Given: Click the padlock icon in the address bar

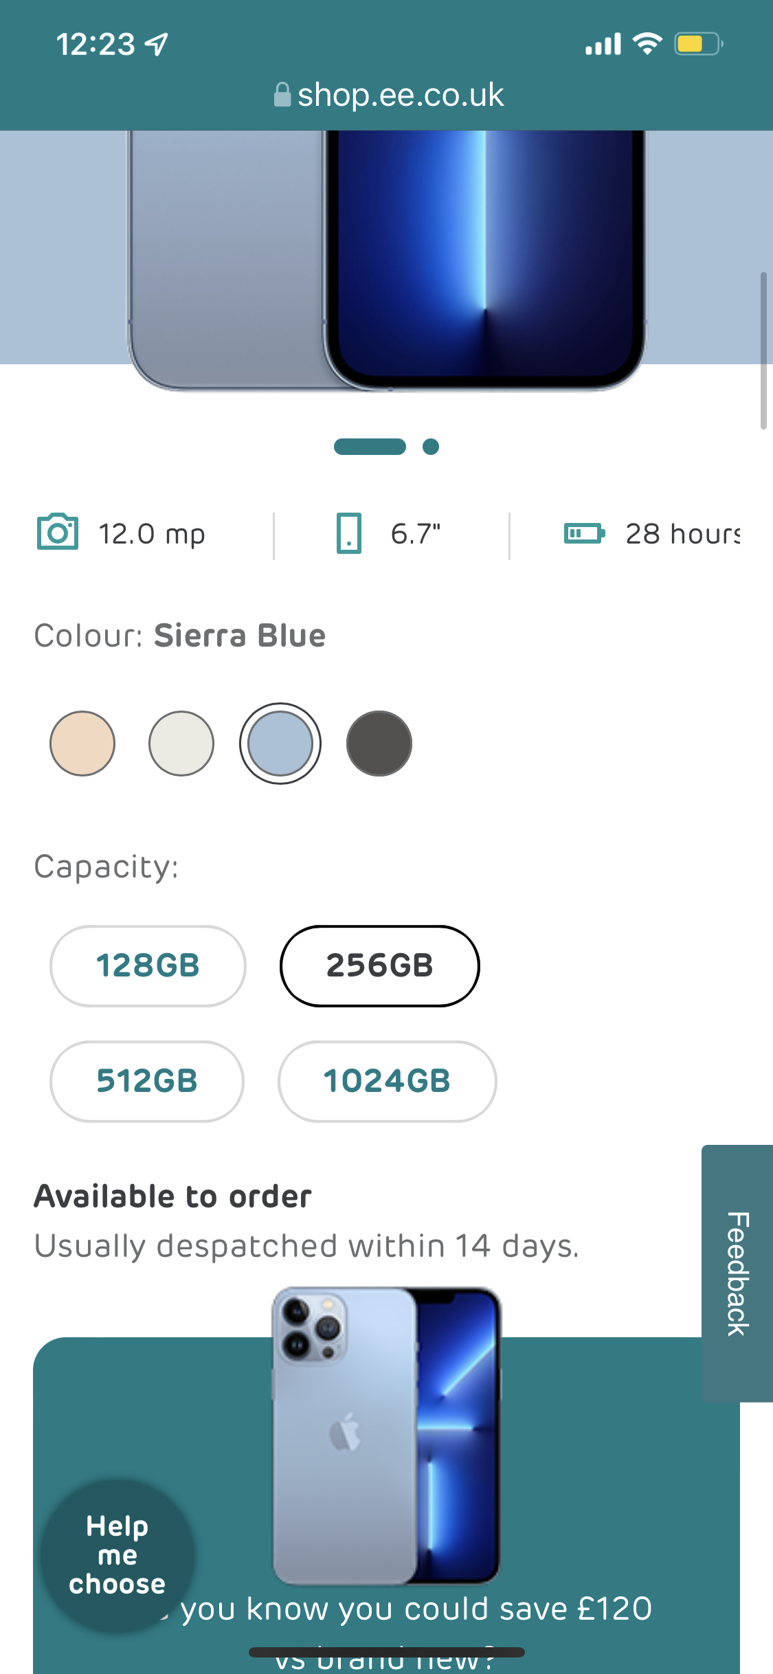Looking at the screenshot, I should pyautogui.click(x=282, y=96).
